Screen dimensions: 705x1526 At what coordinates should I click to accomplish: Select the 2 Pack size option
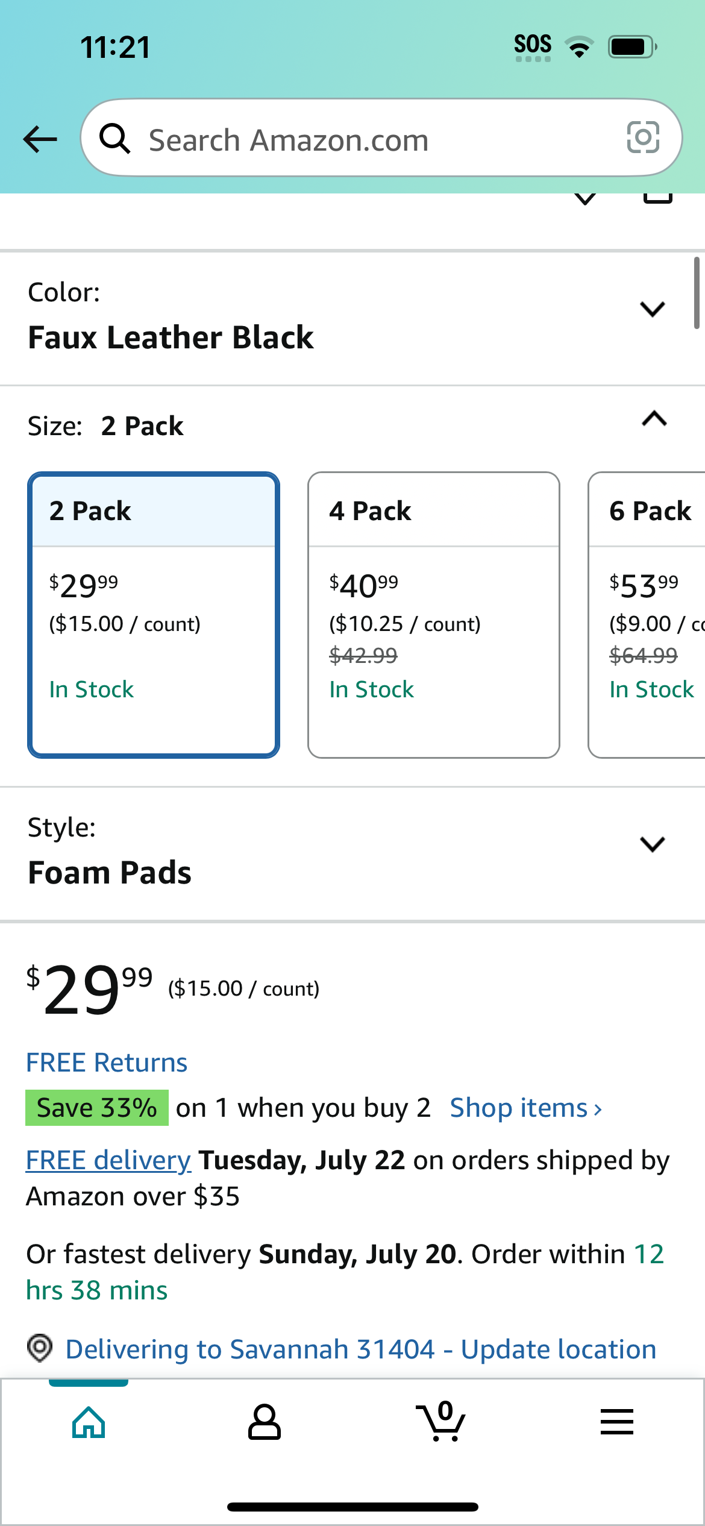pos(154,615)
